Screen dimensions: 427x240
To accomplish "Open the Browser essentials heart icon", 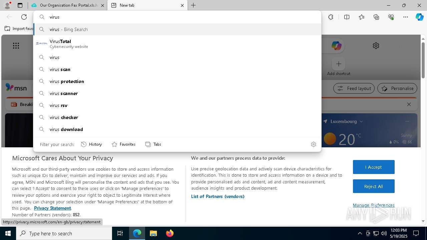I will (391, 17).
